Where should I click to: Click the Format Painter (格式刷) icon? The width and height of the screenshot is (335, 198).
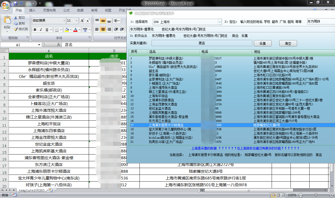point(16,29)
